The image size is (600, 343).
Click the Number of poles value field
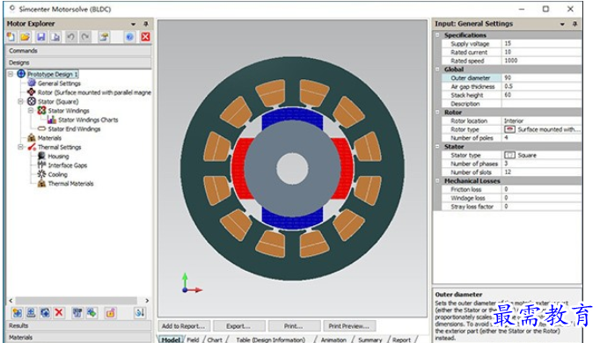coord(541,138)
